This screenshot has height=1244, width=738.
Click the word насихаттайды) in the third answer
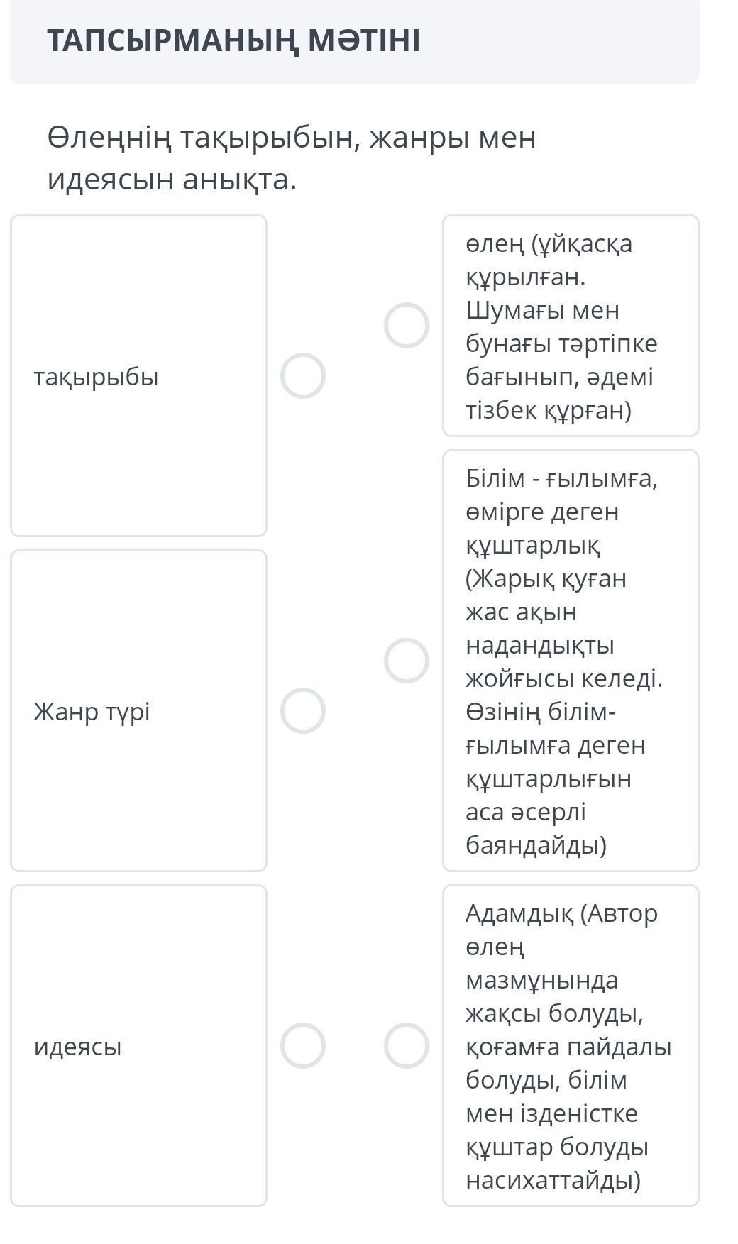[553, 1181]
